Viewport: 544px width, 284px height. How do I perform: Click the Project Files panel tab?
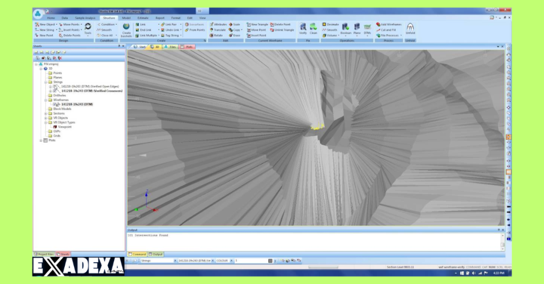coord(44,254)
